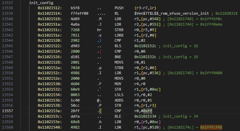Viewport: 240px width, 131px height.
Task: Select line number 13545
Action: 8,46
